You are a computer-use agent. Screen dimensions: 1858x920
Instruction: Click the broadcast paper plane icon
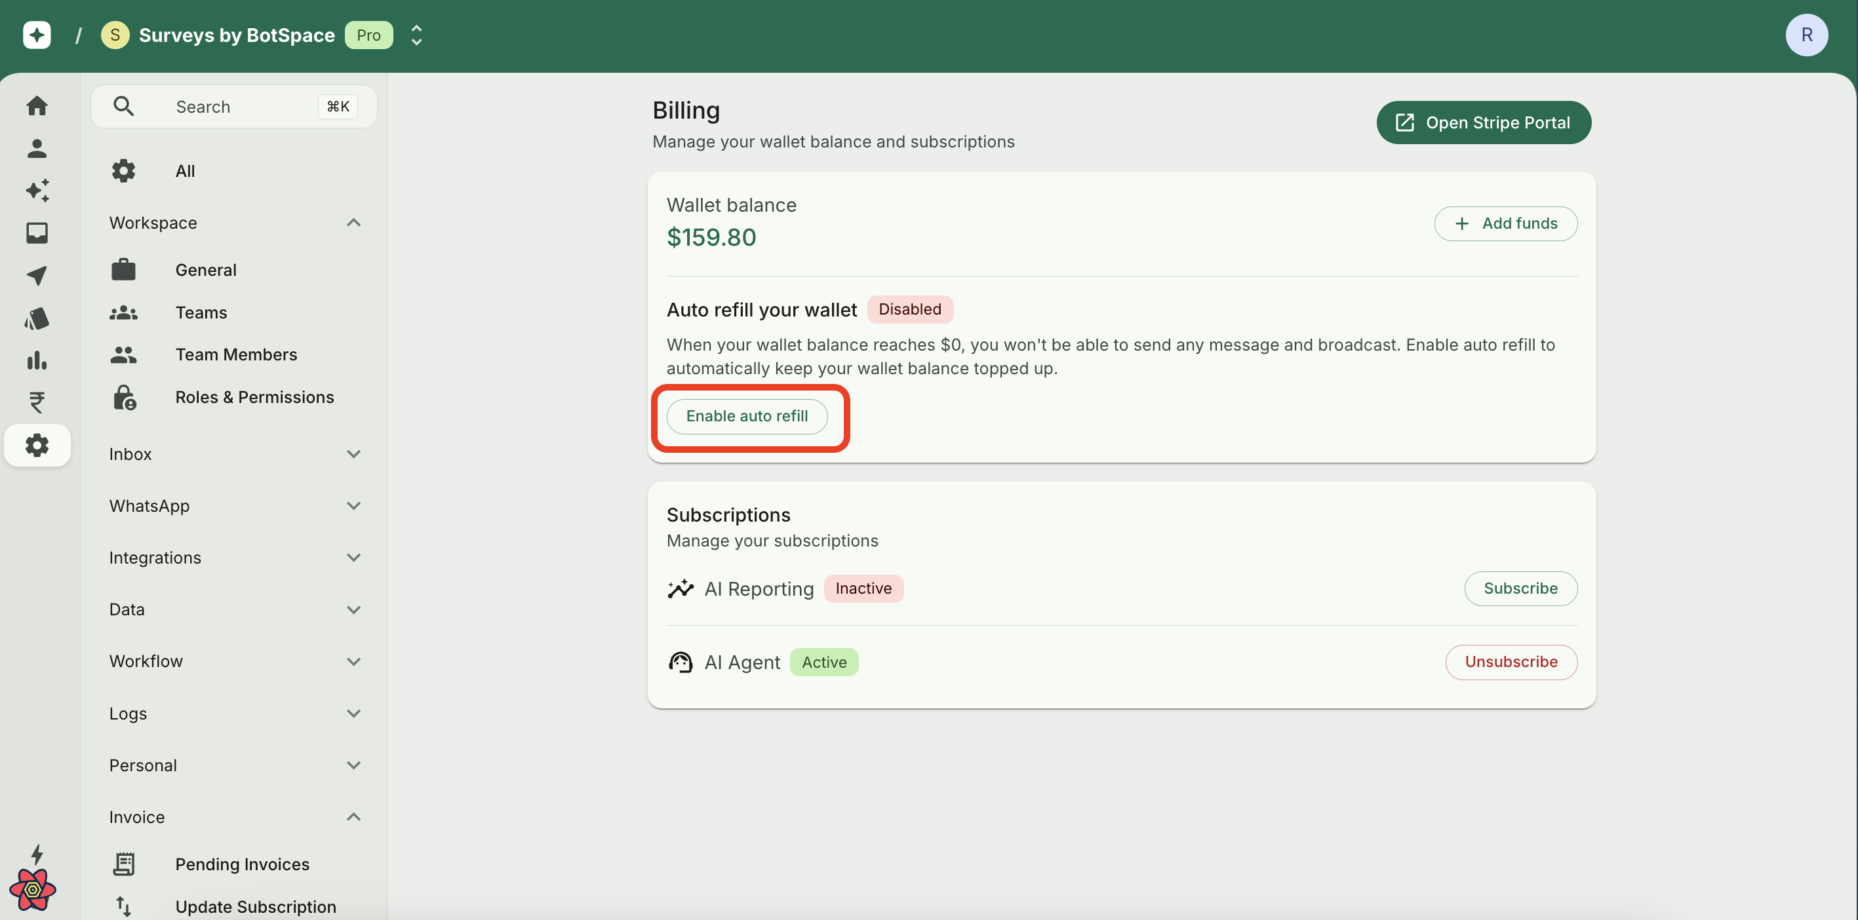(x=37, y=275)
